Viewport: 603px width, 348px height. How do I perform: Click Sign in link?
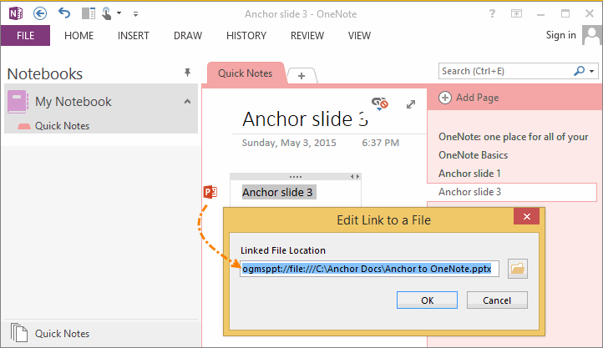point(560,35)
